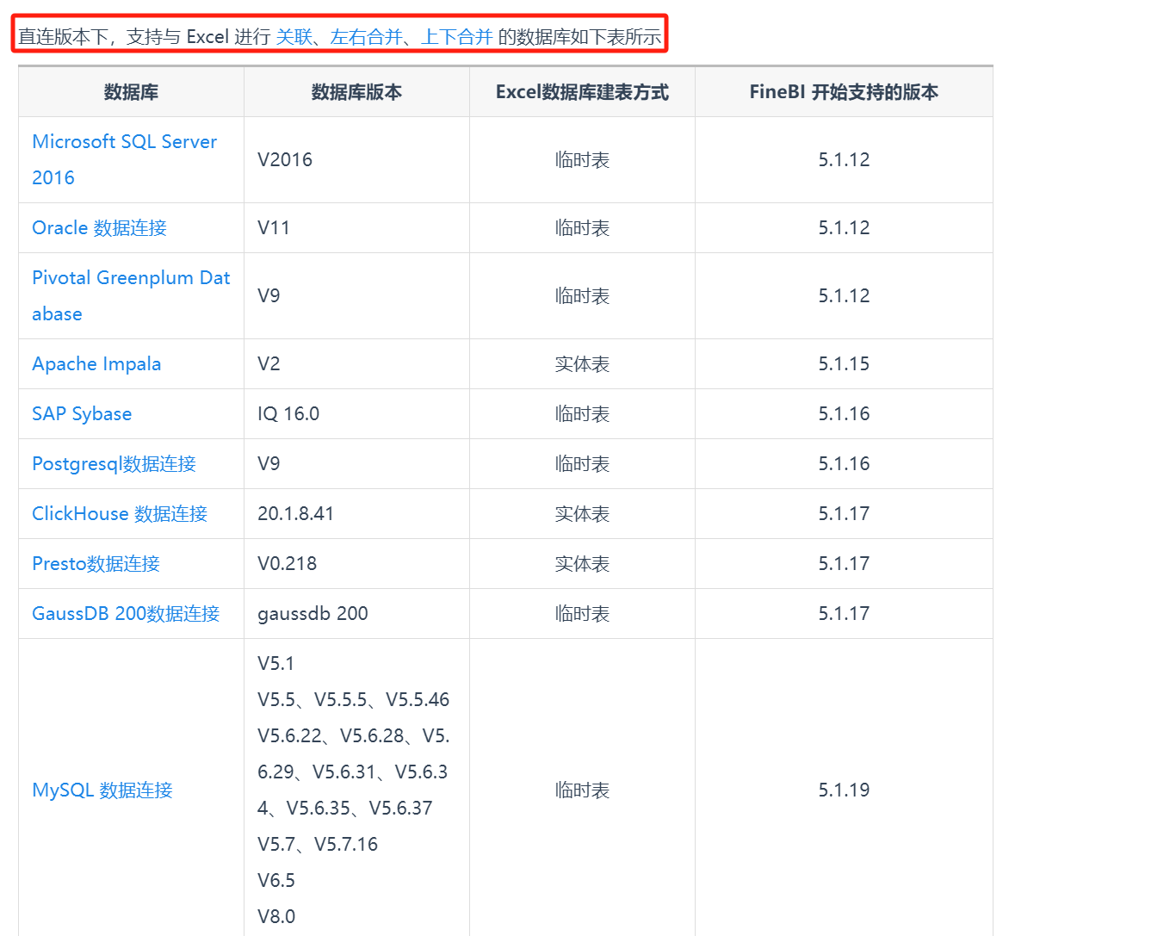Open the 关联 link in the intro sentence

click(x=294, y=36)
